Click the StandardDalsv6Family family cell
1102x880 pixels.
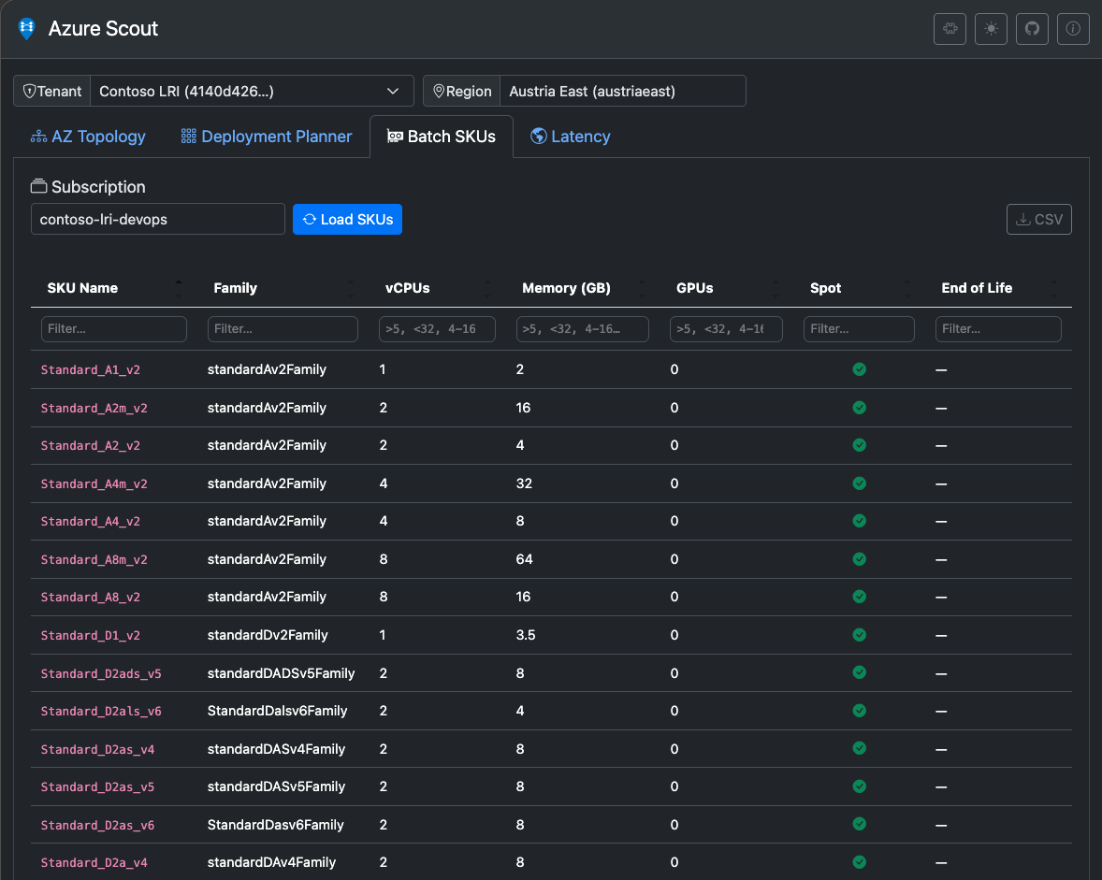(278, 711)
